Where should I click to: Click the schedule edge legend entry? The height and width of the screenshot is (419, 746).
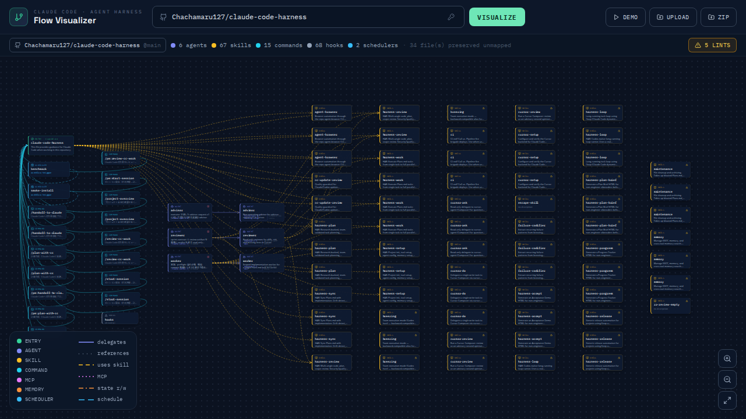pos(100,399)
